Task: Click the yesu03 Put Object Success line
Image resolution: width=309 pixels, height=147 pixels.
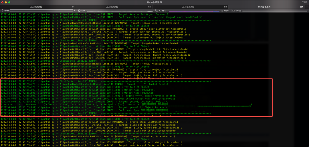Action: coord(84,108)
